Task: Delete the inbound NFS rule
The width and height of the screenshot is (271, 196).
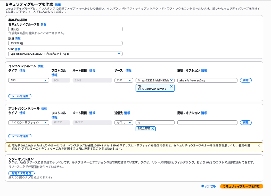Action: tap(246, 80)
